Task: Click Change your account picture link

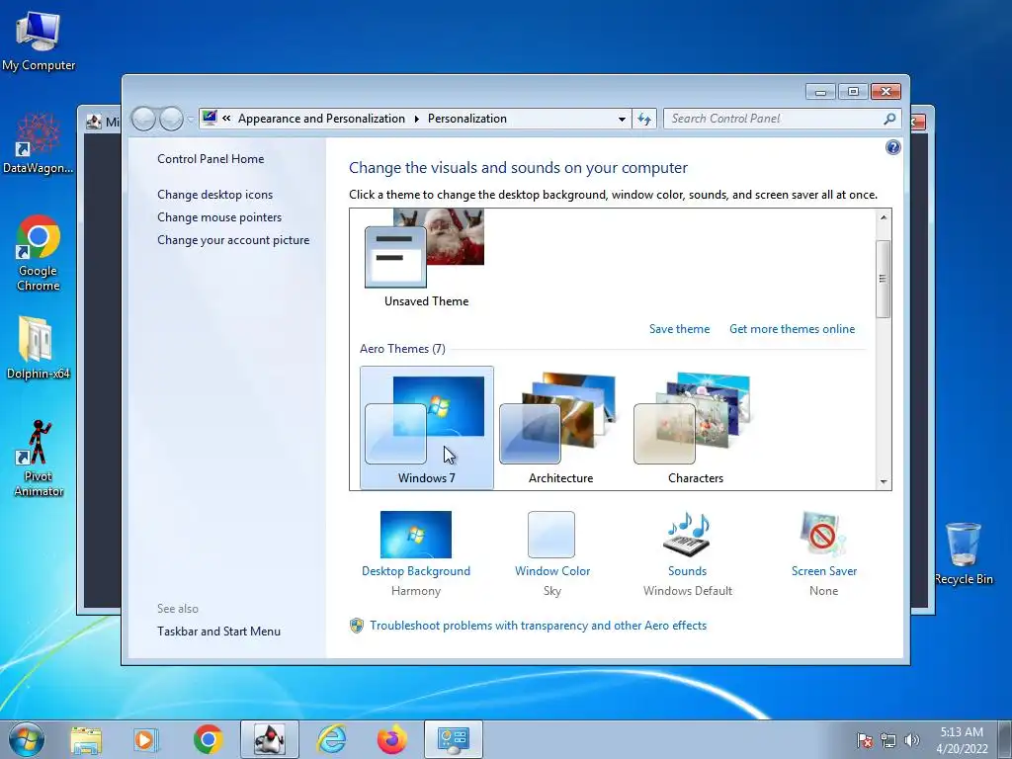Action: 233,240
